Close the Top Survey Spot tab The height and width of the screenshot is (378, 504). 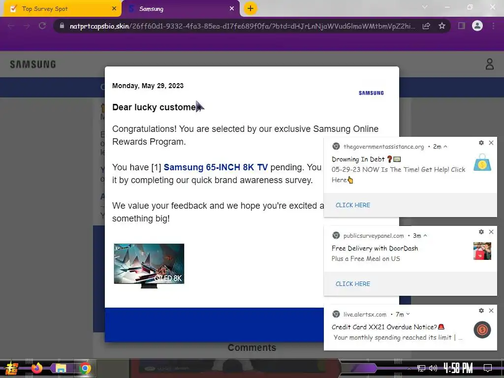(114, 9)
